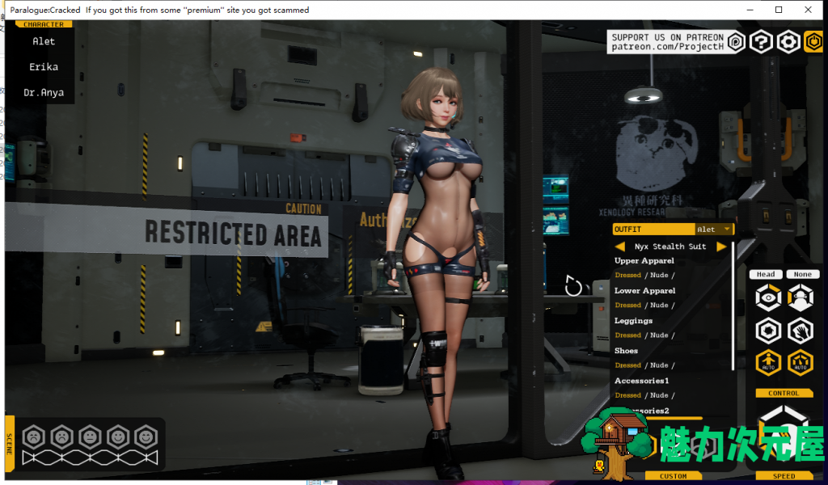Click the head-orbit character hexagon icon
828x485 pixels.
pos(801,297)
